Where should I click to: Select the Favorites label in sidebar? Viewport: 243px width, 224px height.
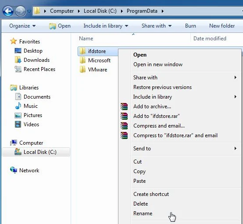(29, 42)
